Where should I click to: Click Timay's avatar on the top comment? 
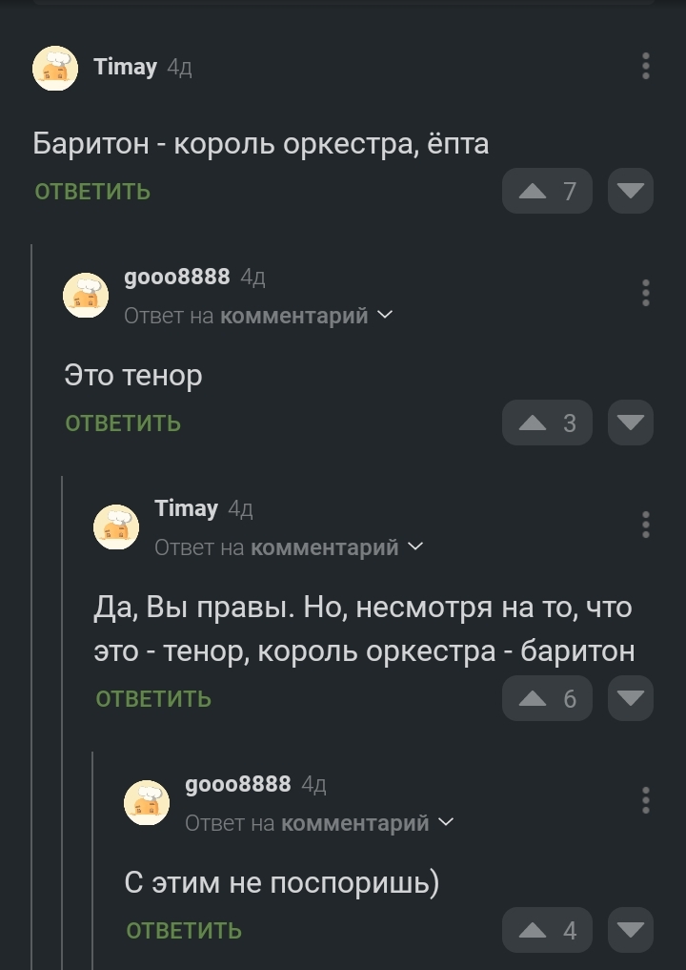point(55,69)
